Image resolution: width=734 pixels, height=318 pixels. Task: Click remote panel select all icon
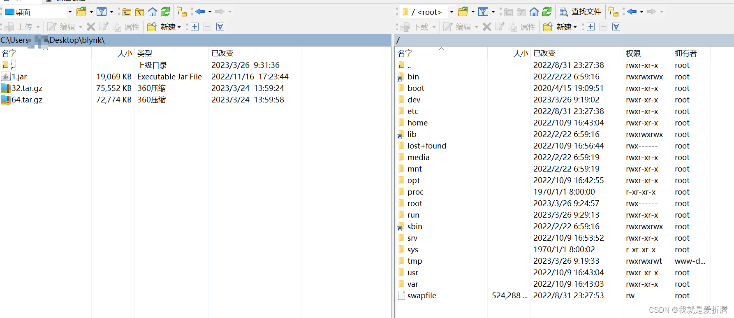[x=616, y=27]
